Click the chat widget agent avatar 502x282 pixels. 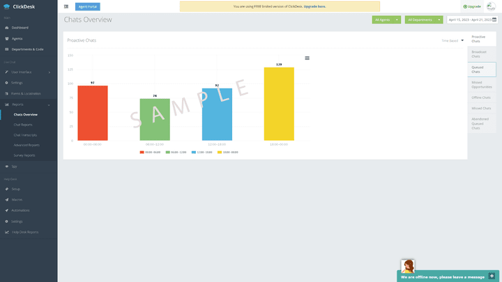(408, 266)
